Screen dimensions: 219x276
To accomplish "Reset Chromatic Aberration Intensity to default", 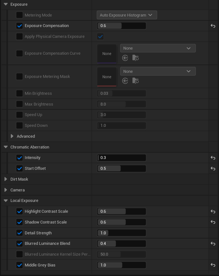I will click(213, 158).
